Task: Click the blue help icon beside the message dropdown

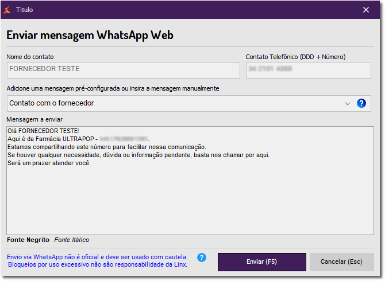Action: (x=361, y=103)
